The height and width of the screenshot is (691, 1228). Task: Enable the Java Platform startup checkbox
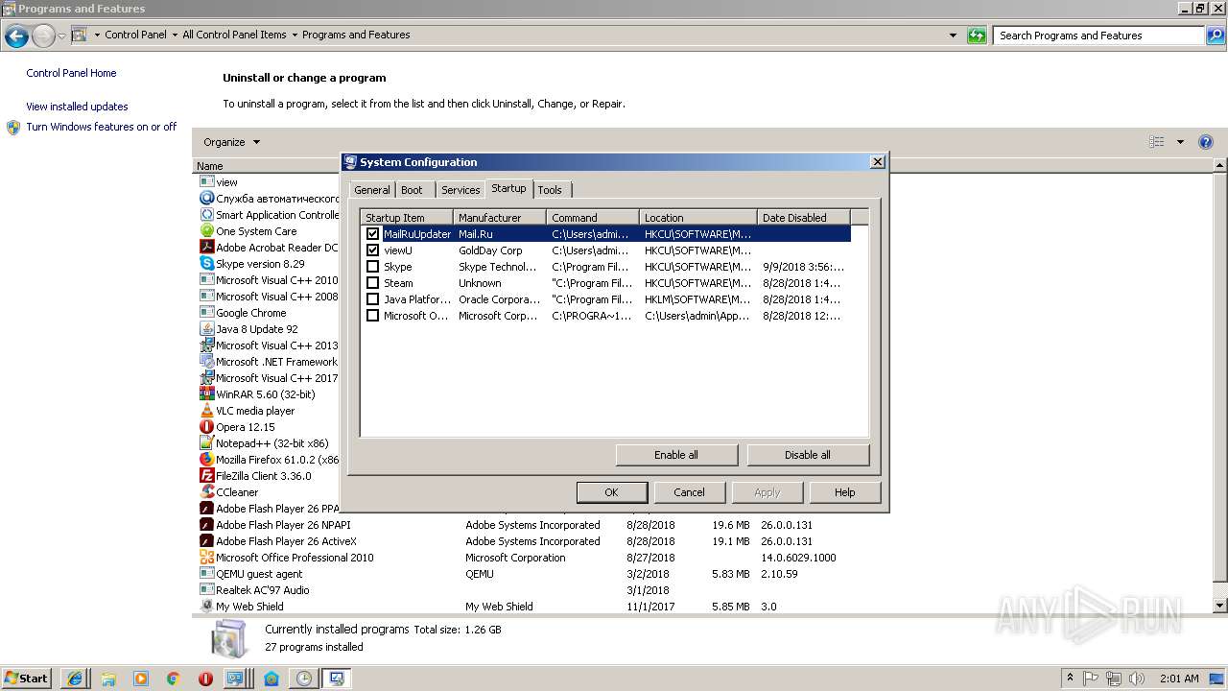pos(373,299)
